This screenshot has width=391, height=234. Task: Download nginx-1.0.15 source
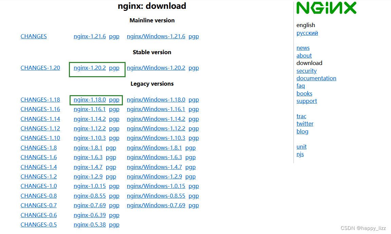90,186
